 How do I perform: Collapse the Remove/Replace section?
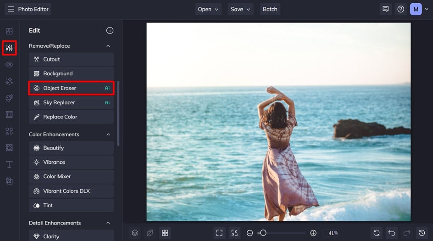pyautogui.click(x=108, y=46)
